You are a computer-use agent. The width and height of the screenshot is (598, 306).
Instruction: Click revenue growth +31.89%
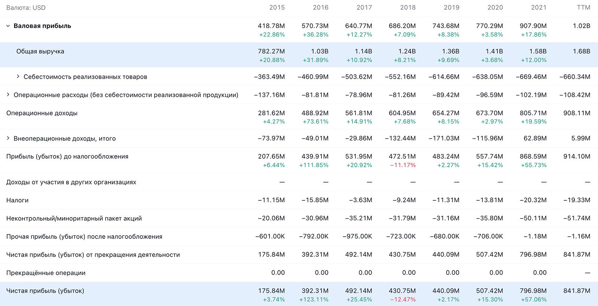click(316, 60)
